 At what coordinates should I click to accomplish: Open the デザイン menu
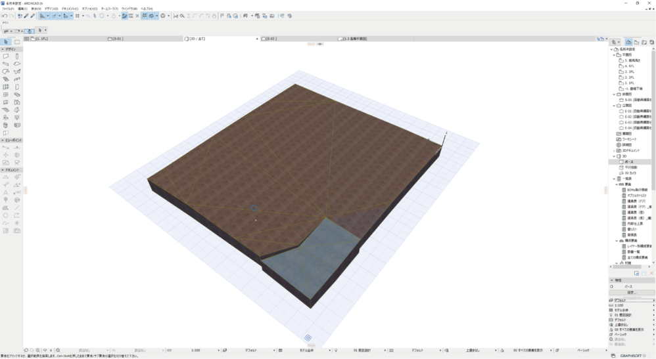(x=51, y=9)
